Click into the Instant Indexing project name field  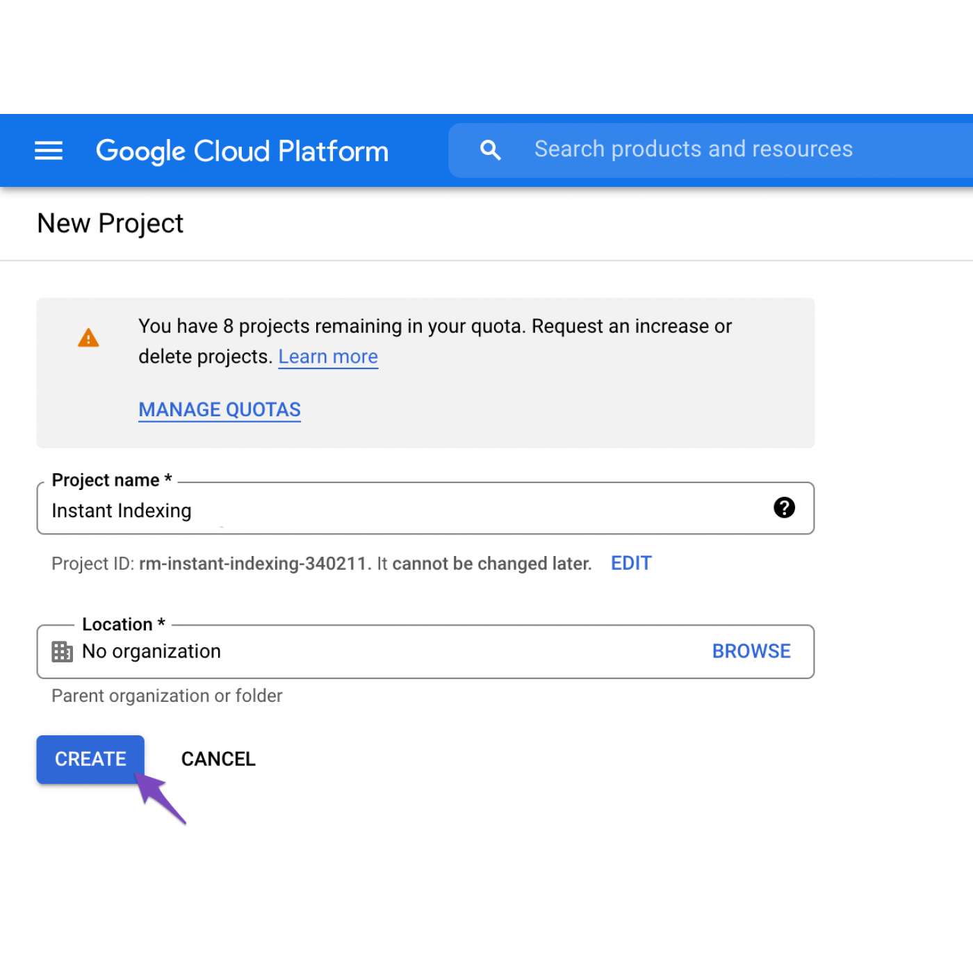tap(403, 511)
